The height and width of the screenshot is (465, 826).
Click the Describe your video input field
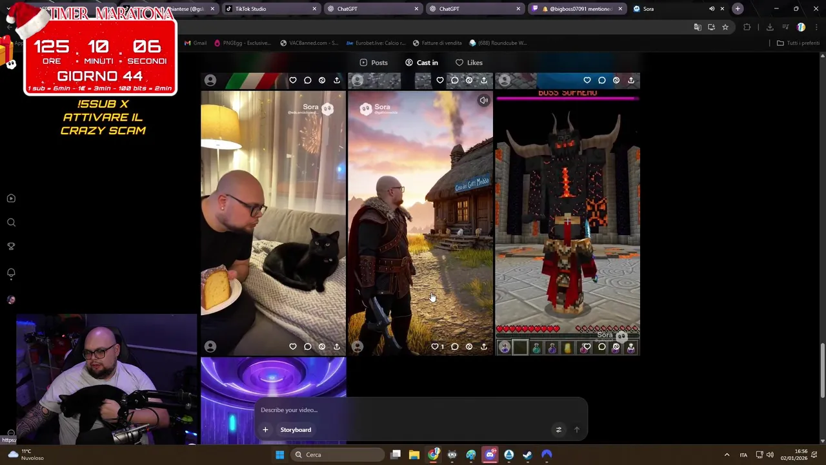[x=419, y=410]
